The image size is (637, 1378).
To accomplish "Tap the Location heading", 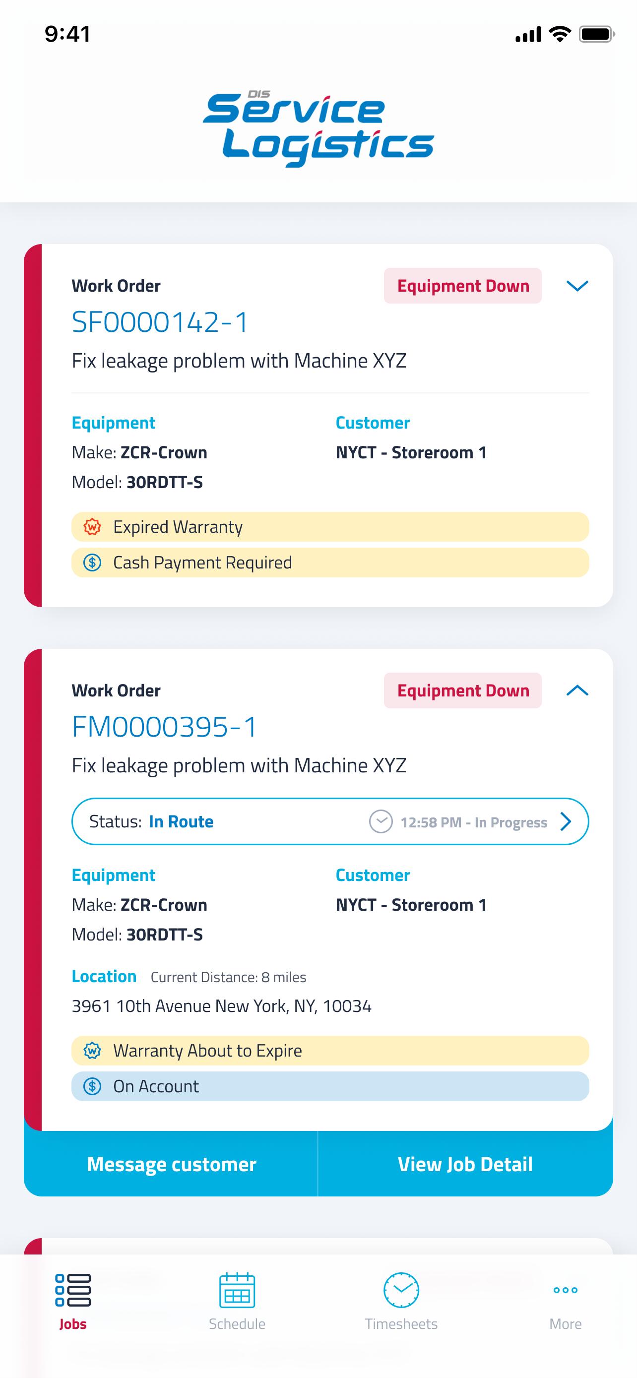I will tap(104, 976).
